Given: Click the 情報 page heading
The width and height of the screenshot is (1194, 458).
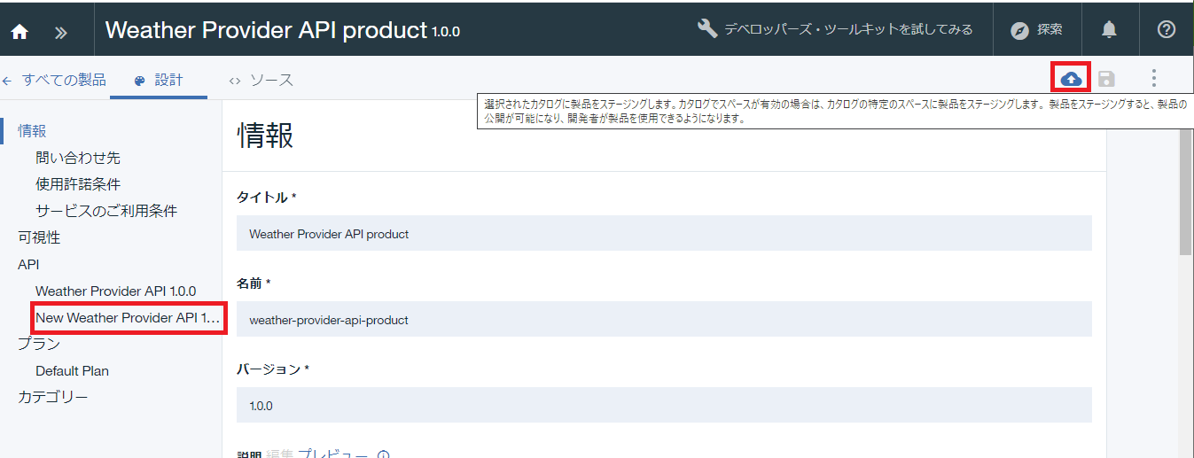Looking at the screenshot, I should 265,136.
